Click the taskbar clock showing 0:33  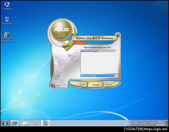[x=160, y=123]
